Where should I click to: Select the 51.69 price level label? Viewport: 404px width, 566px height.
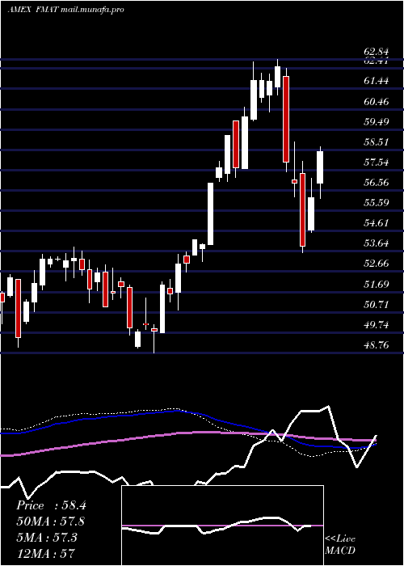tap(377, 284)
